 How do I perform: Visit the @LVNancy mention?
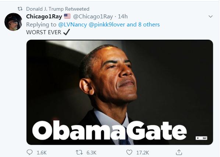pyautogui.click(x=72, y=25)
